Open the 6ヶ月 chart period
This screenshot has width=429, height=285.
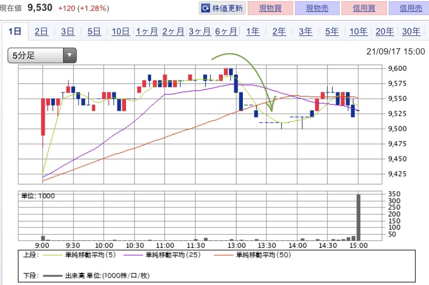226,31
